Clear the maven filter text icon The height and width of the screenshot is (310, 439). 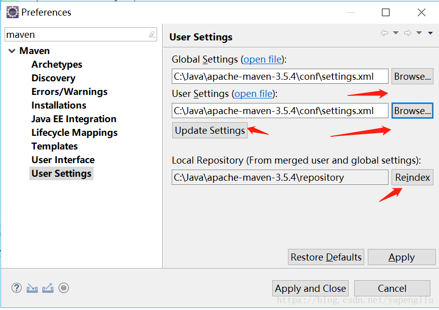coord(152,34)
